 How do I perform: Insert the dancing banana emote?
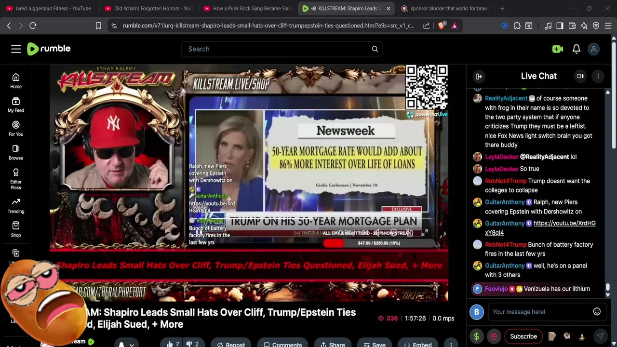click(x=582, y=336)
